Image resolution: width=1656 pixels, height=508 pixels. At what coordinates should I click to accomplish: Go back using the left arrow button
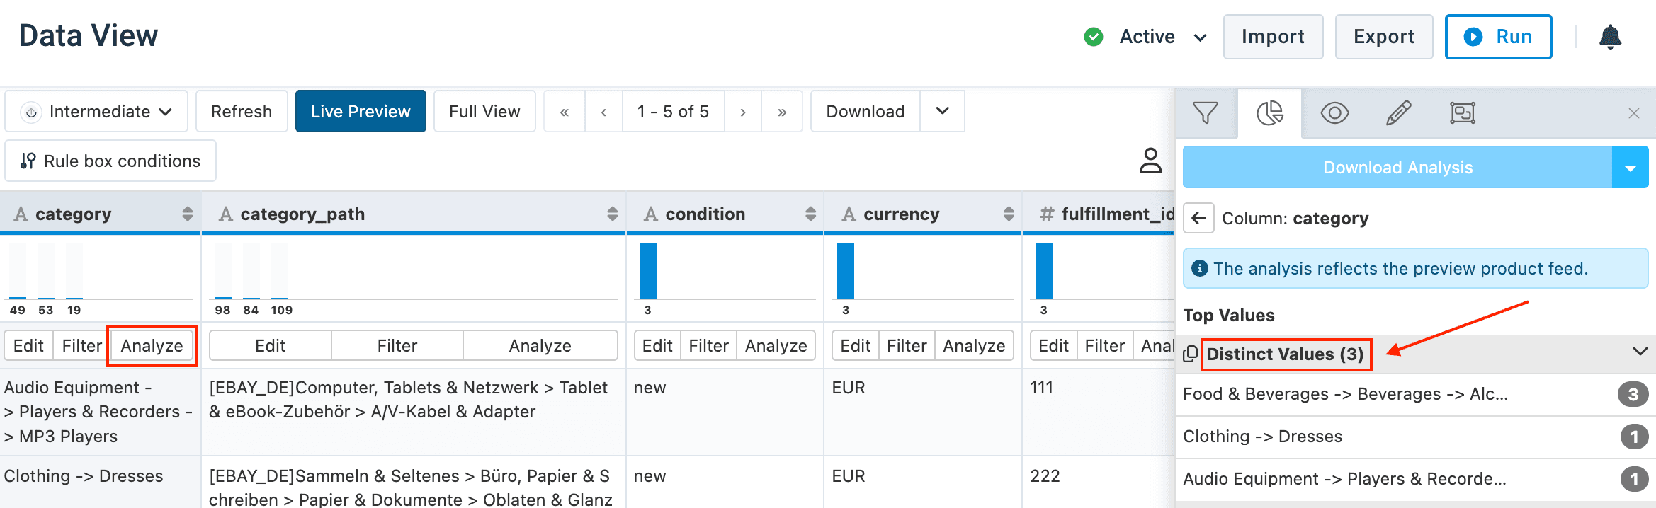(x=1198, y=218)
